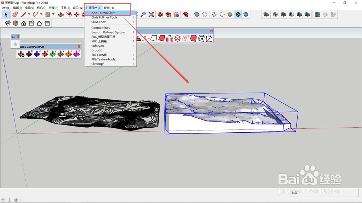Choose Add Terrain Skirt menu entry
The image size is (362, 203).
pos(110,13)
